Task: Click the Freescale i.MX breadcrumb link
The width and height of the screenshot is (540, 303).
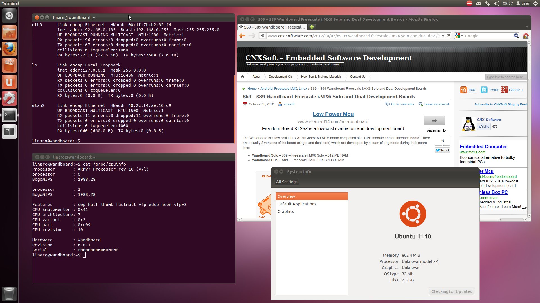Action: pyautogui.click(x=285, y=88)
